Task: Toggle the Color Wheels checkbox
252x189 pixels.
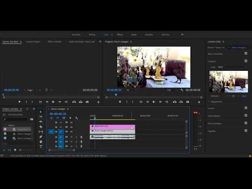Action: coord(246,115)
